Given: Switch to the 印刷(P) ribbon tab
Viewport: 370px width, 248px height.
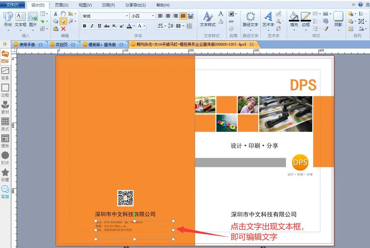Looking at the screenshot, I should [108, 5].
